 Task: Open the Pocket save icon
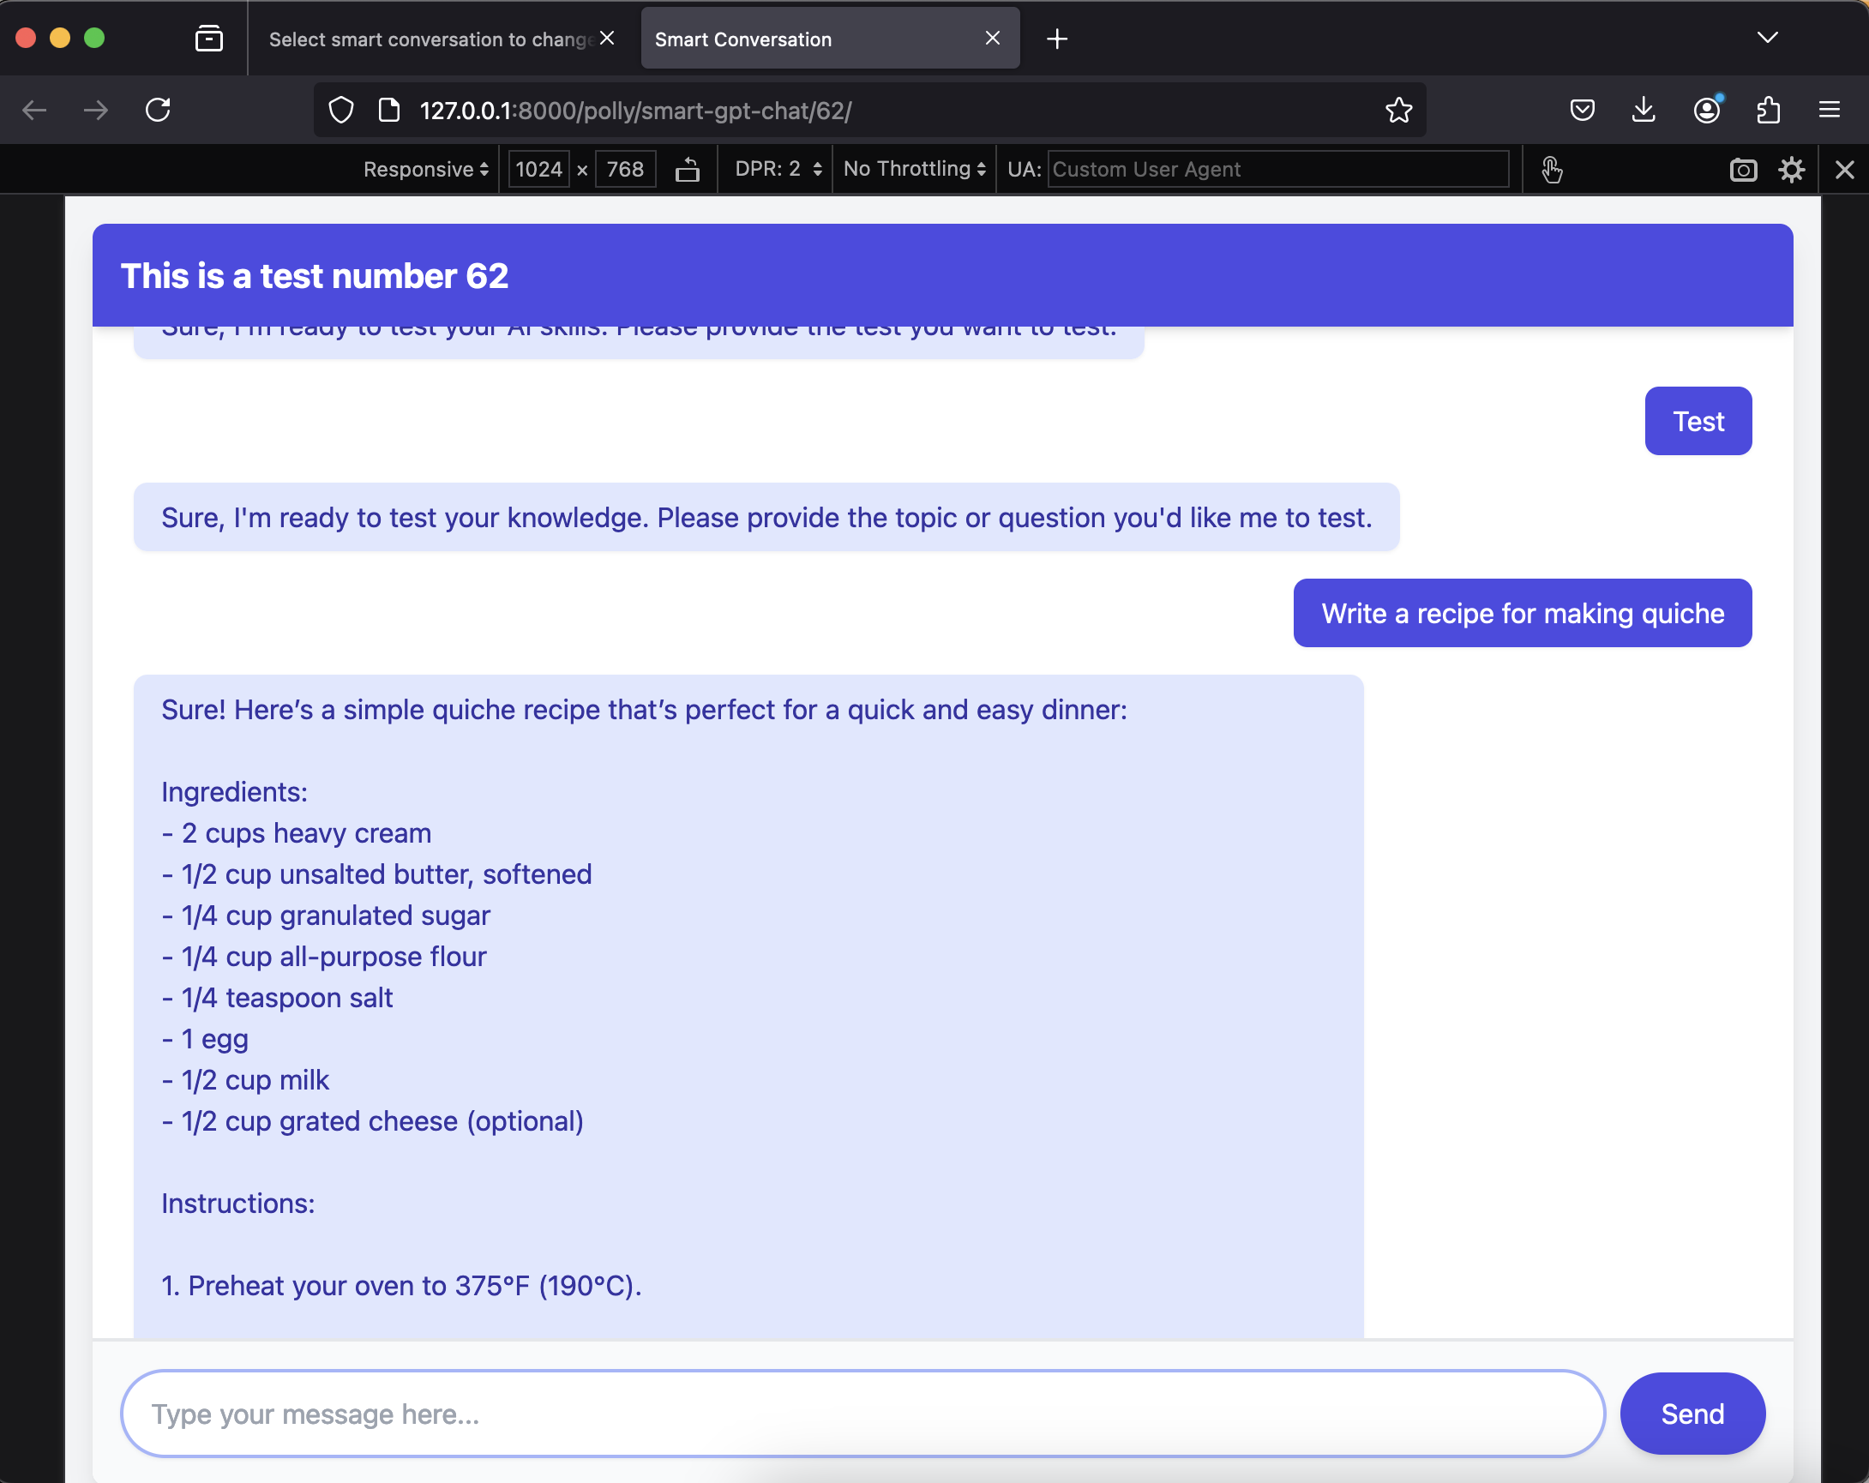coord(1582,110)
